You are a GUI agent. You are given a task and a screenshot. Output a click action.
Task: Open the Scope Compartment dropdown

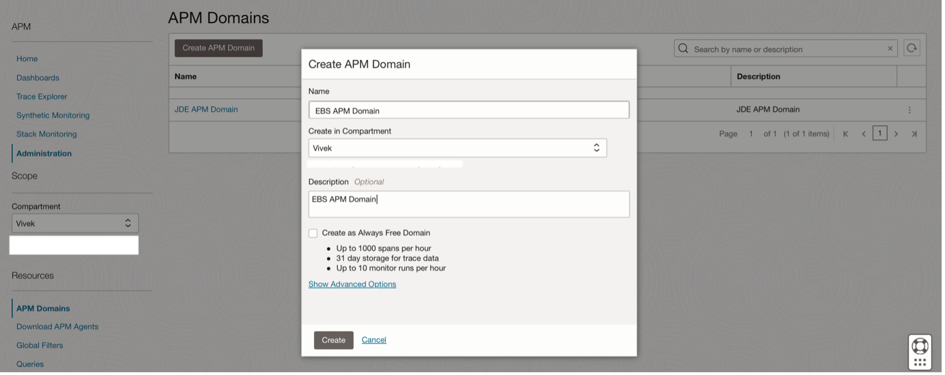tap(75, 224)
